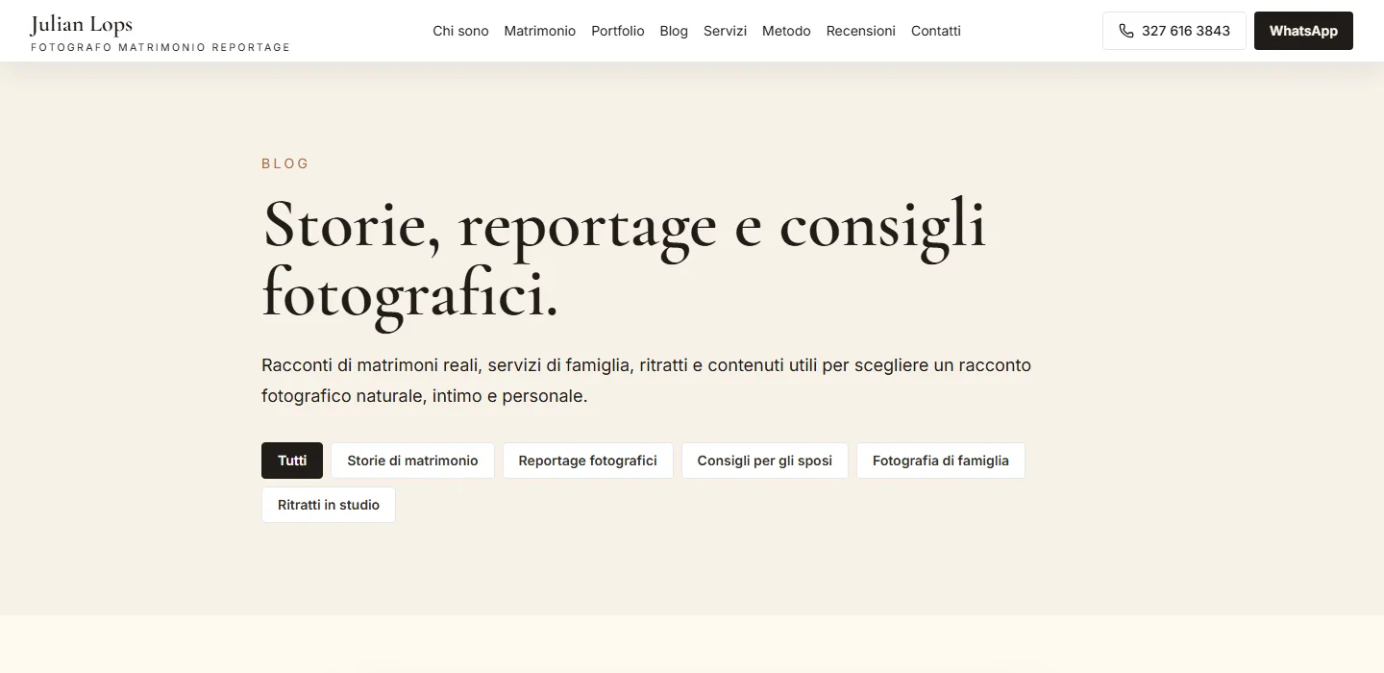The height and width of the screenshot is (673, 1384).
Task: Open the Servizi menu item
Action: click(725, 31)
